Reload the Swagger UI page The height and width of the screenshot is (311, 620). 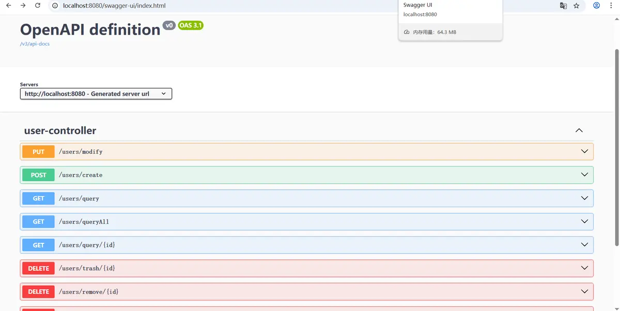pyautogui.click(x=38, y=6)
